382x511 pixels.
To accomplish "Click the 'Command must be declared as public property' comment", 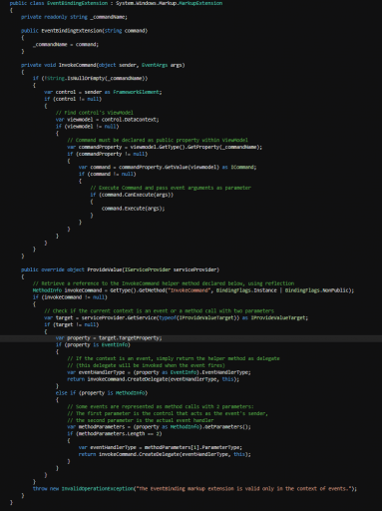I will 158,140.
